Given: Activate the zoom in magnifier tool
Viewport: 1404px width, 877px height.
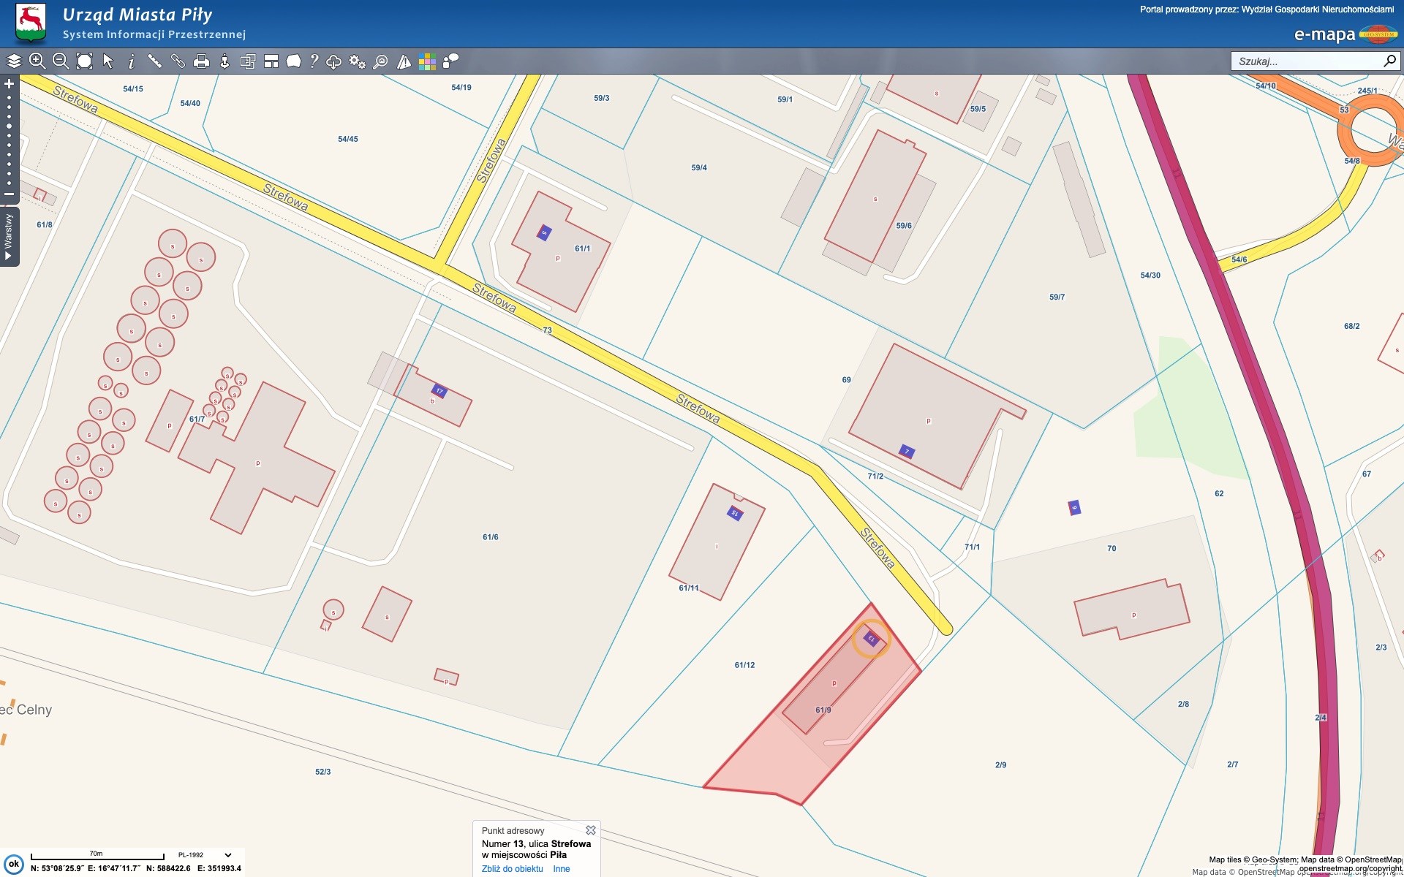Looking at the screenshot, I should pos(37,61).
